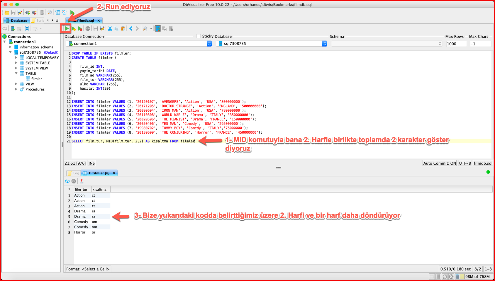Click the Max Rows input field
Screen dimensions: 495x281
456,44
